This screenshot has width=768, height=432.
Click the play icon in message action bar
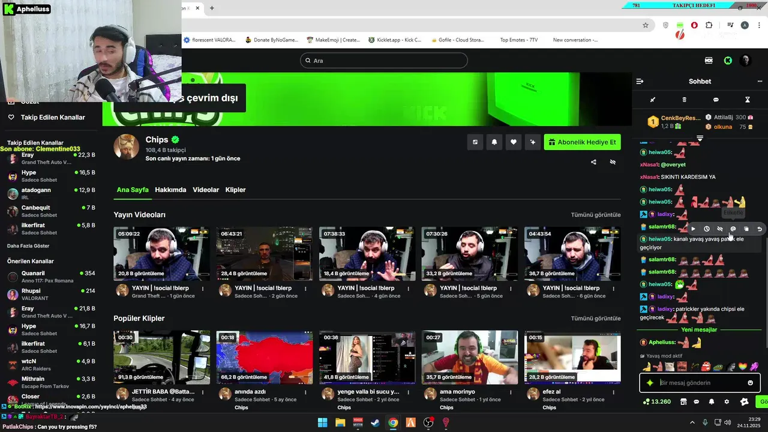pos(694,229)
